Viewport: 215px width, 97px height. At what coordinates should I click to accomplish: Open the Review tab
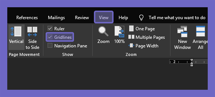[82, 18]
